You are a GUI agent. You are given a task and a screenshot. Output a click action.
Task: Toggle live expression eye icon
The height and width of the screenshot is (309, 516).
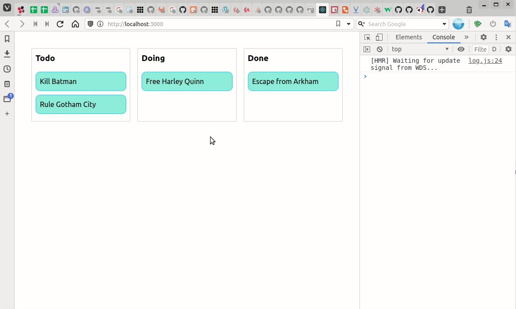coord(461,49)
